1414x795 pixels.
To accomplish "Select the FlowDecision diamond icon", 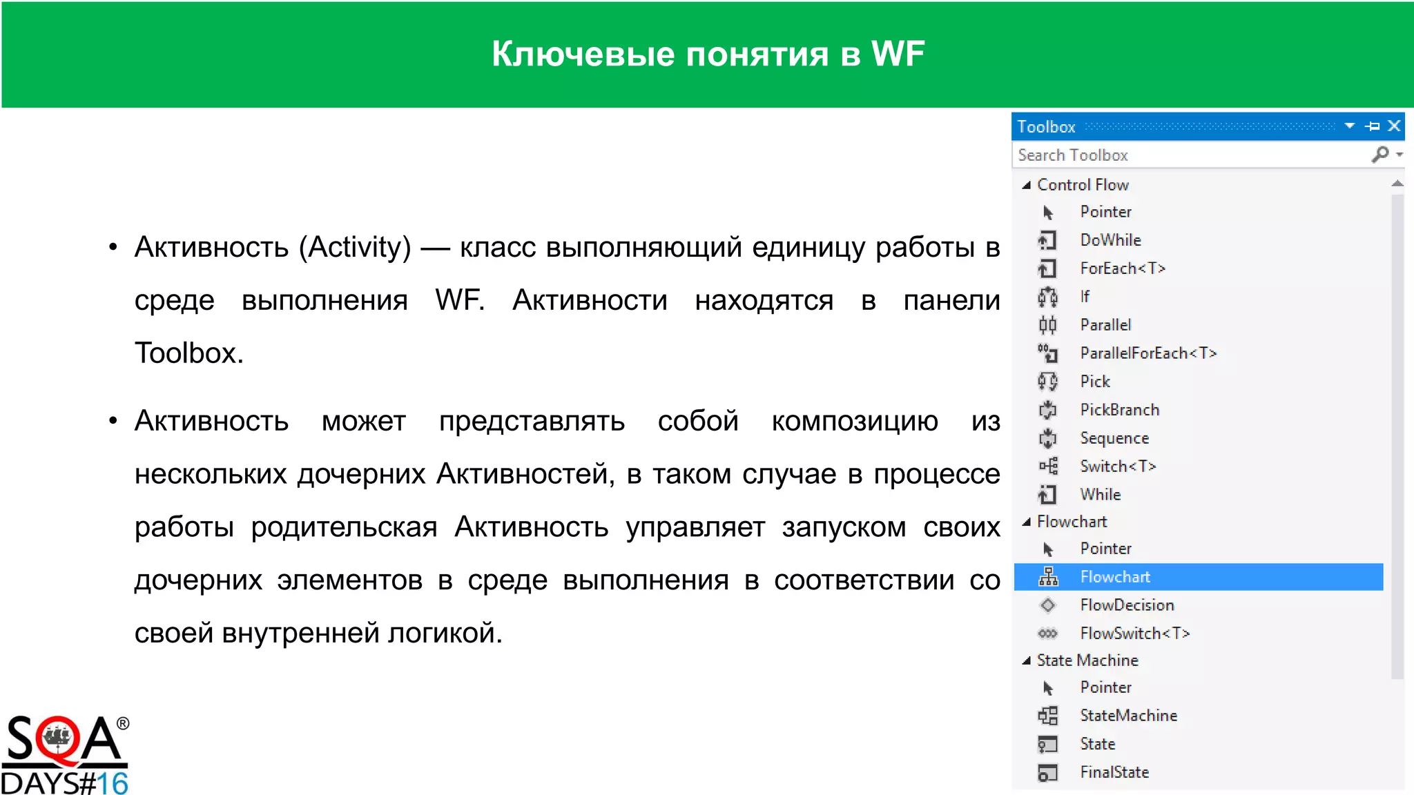I will pos(1048,605).
